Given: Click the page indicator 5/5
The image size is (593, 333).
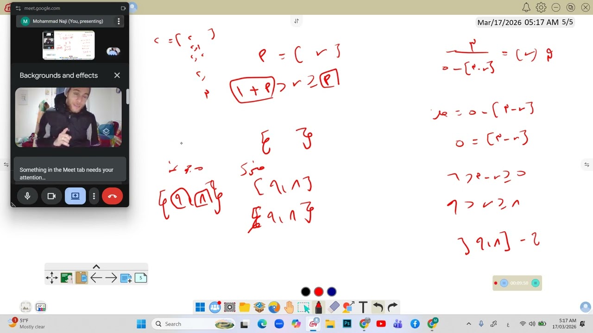Looking at the screenshot, I should [x=568, y=22].
